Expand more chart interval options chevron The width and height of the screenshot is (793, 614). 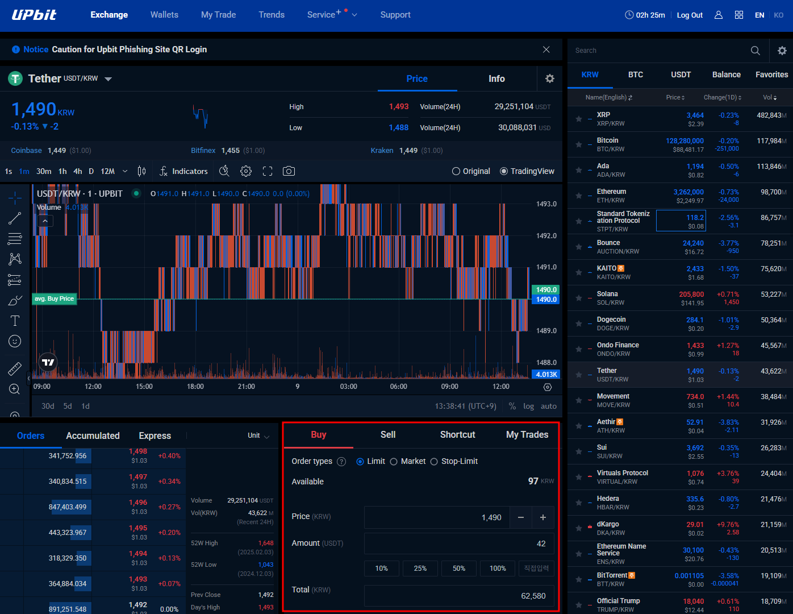[125, 171]
